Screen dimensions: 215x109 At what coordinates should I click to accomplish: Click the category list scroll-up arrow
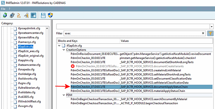coord(47,28)
